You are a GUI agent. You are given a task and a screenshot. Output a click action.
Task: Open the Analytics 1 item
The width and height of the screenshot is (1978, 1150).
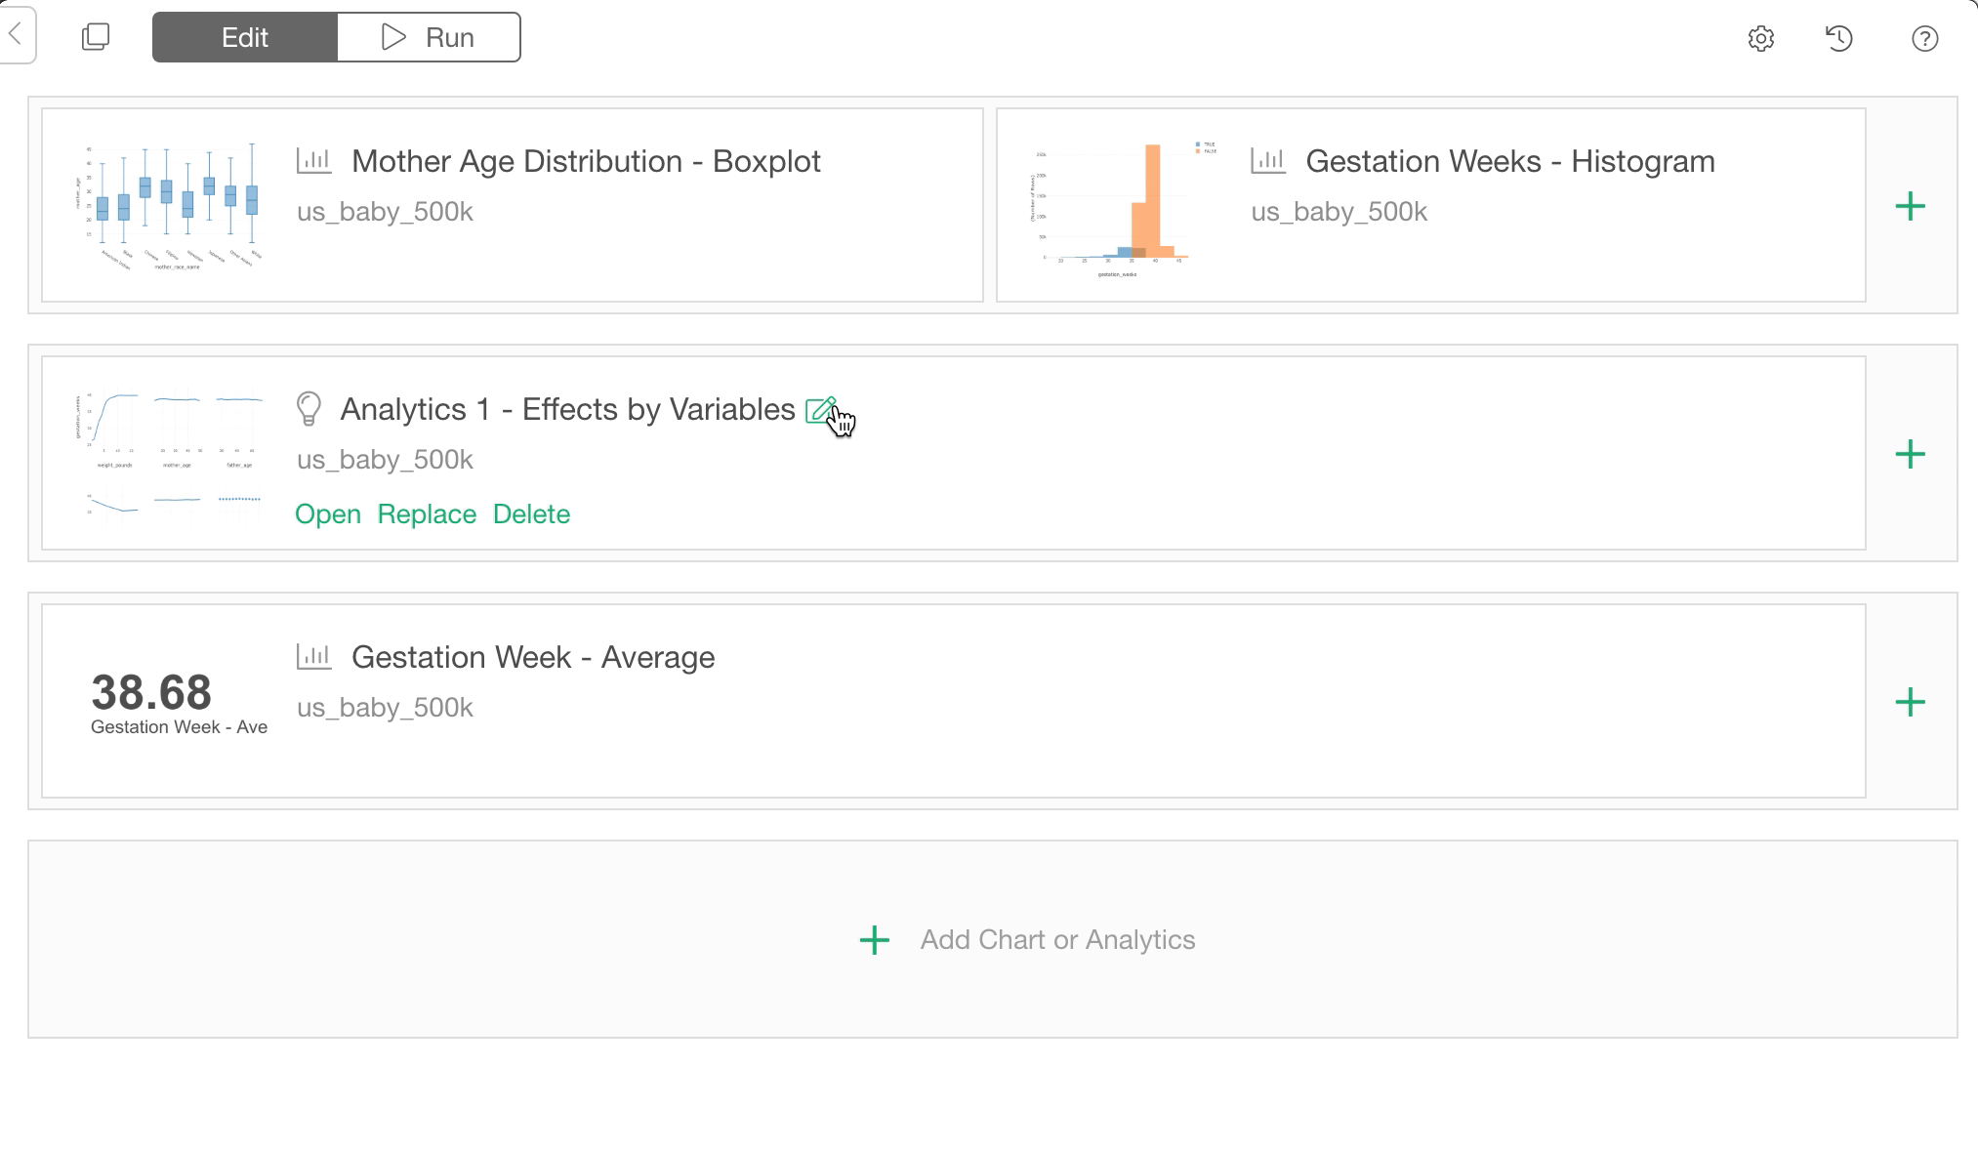(x=328, y=514)
